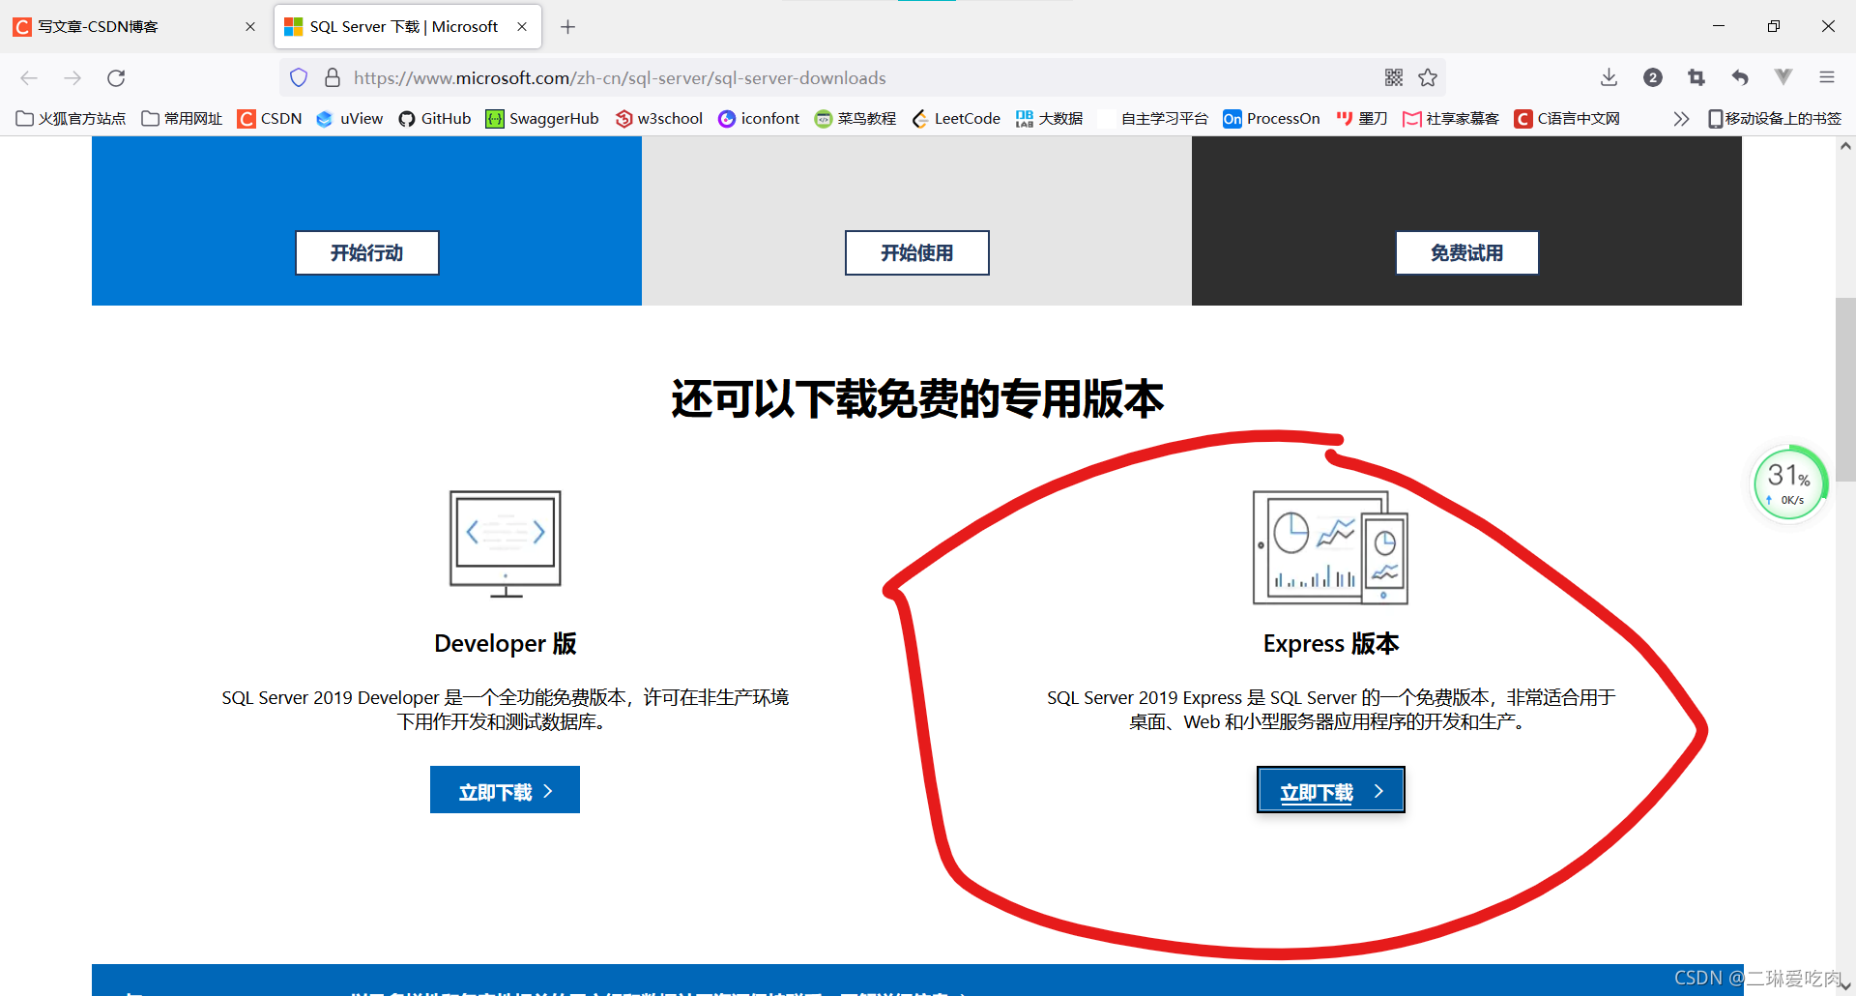The width and height of the screenshot is (1856, 996).
Task: Show site security lock information
Action: (333, 77)
